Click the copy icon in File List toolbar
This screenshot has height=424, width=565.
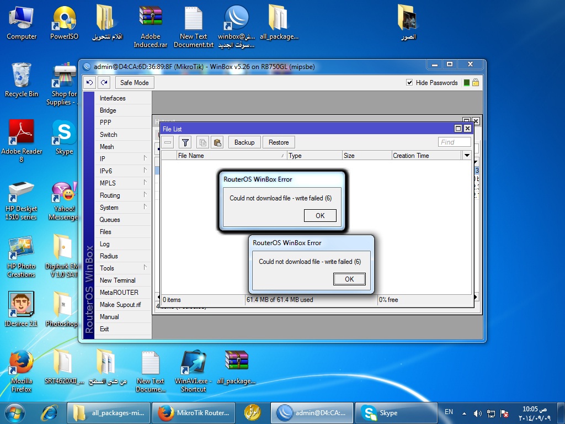203,142
